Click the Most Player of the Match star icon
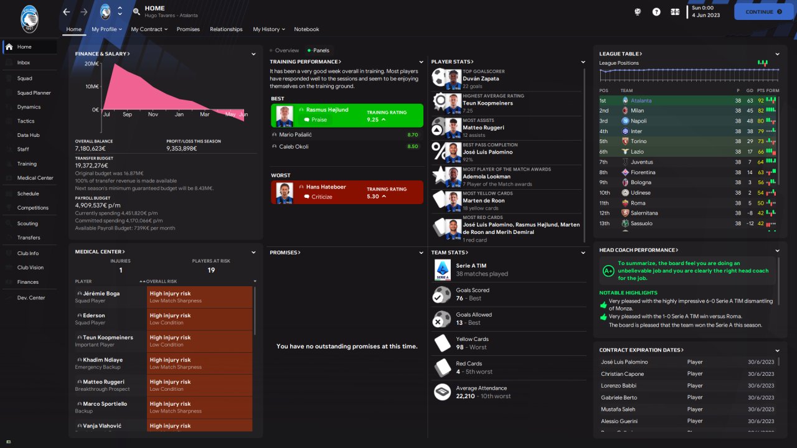This screenshot has height=448, width=797. [440, 175]
